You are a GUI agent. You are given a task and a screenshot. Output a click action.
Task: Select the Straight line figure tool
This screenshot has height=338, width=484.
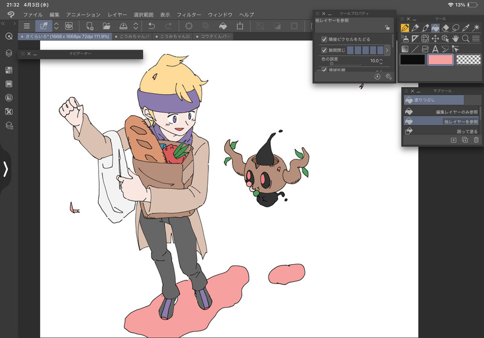(x=415, y=49)
